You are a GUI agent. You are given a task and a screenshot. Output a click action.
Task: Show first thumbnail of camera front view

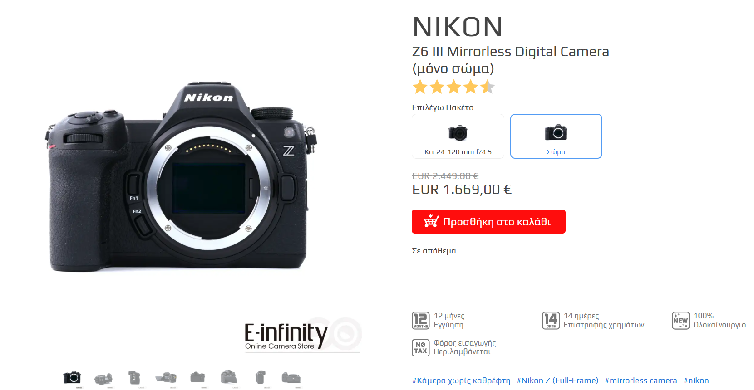click(72, 378)
